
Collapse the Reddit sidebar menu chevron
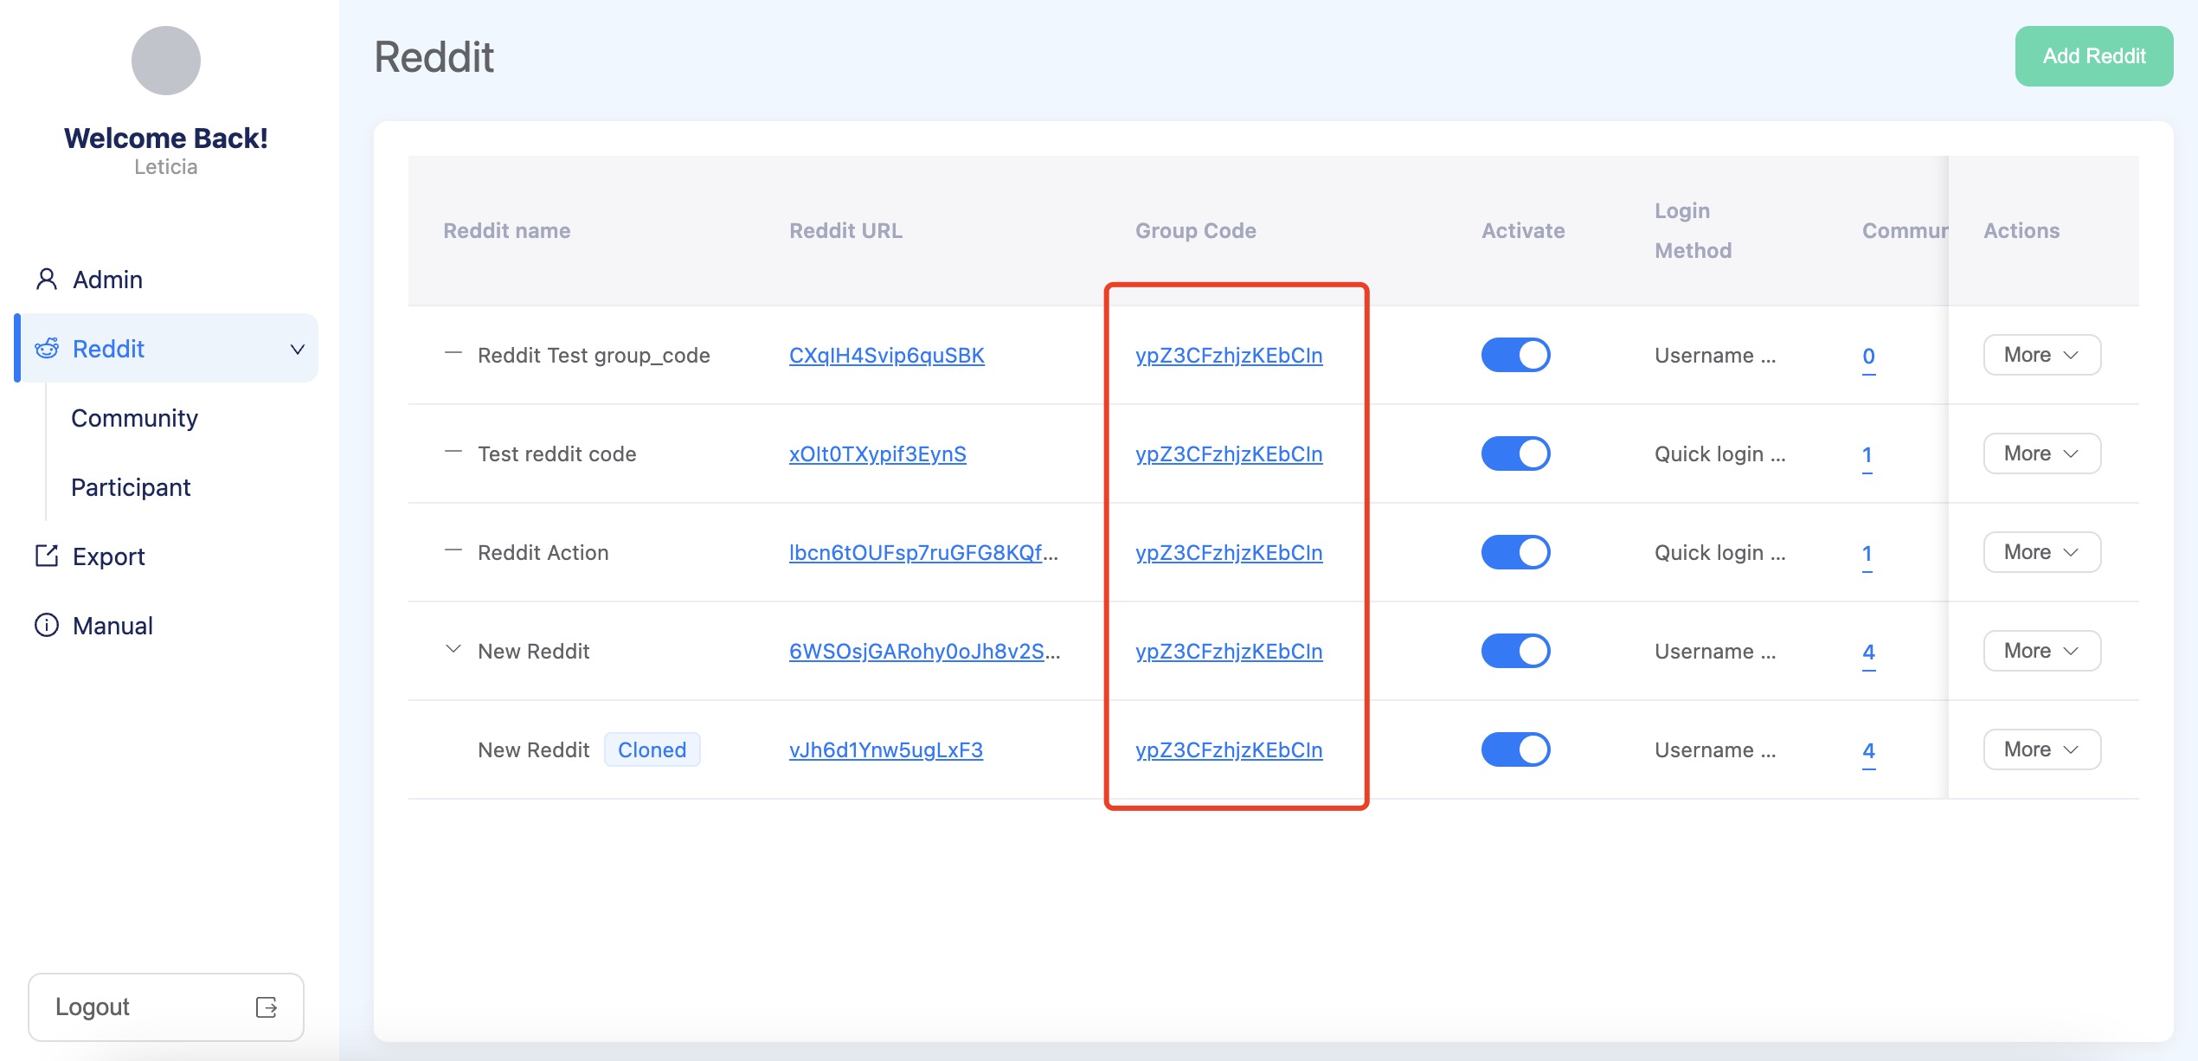pos(297,349)
